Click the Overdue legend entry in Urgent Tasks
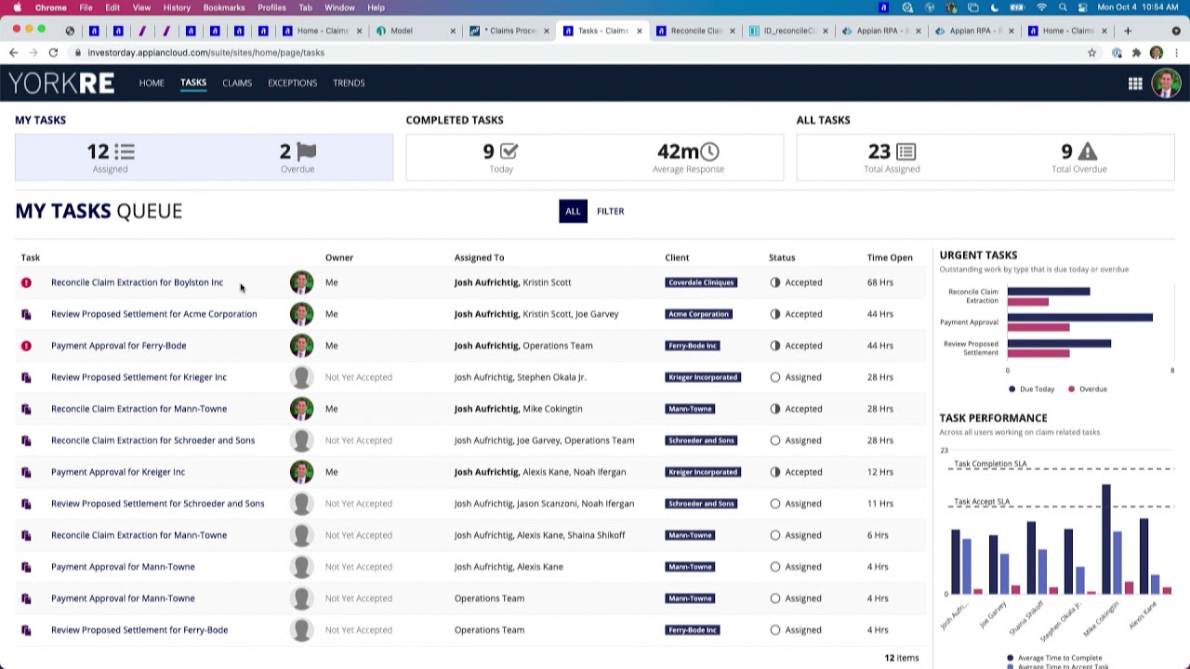The image size is (1190, 669). click(1088, 389)
